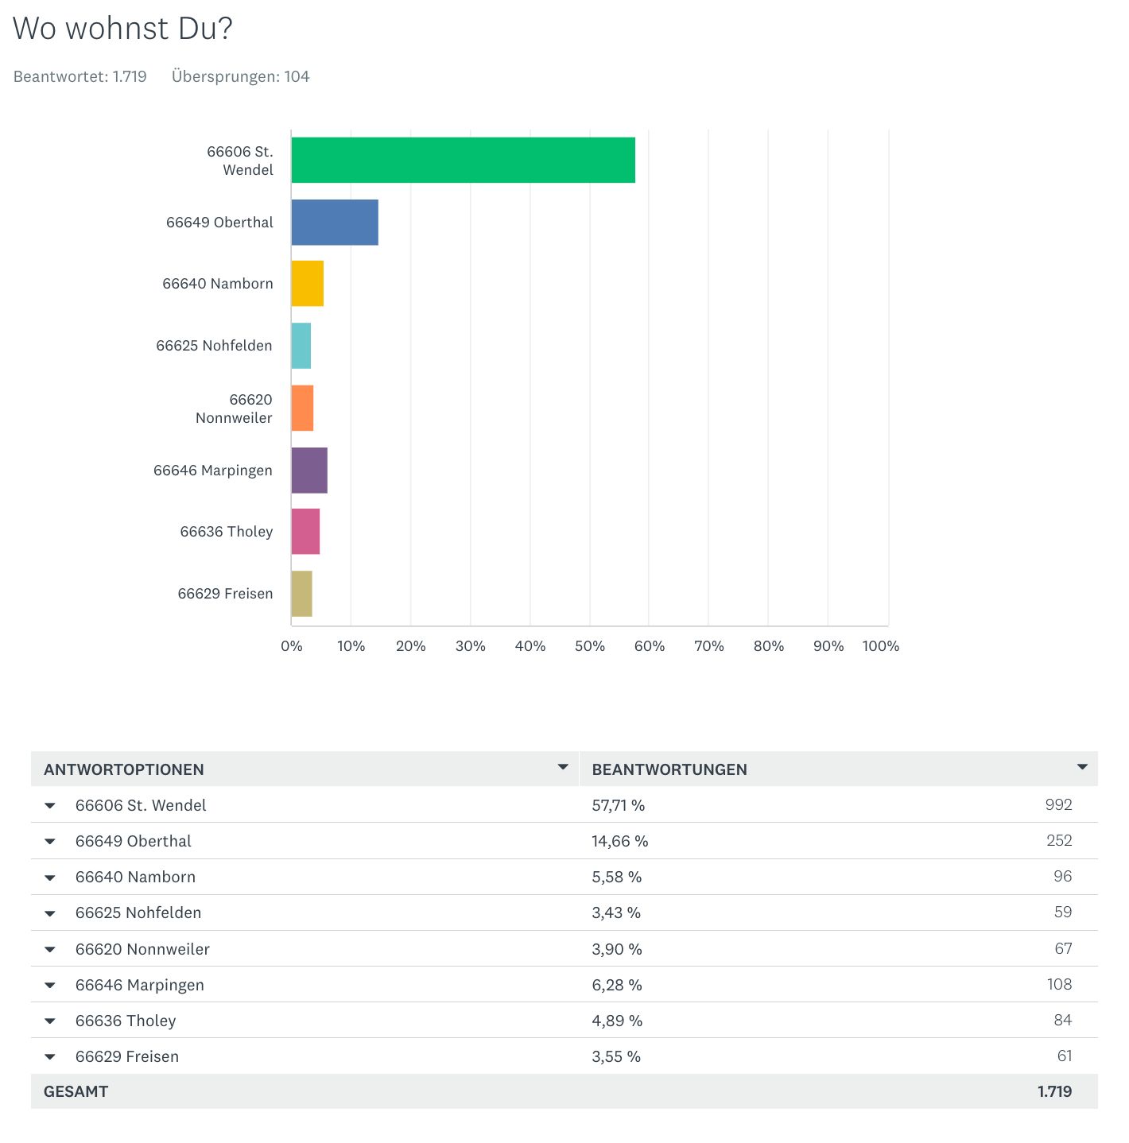Viewport: 1129px width, 1143px height.
Task: Click the arrow beside 66640 Namborn row
Action: pyautogui.click(x=50, y=878)
